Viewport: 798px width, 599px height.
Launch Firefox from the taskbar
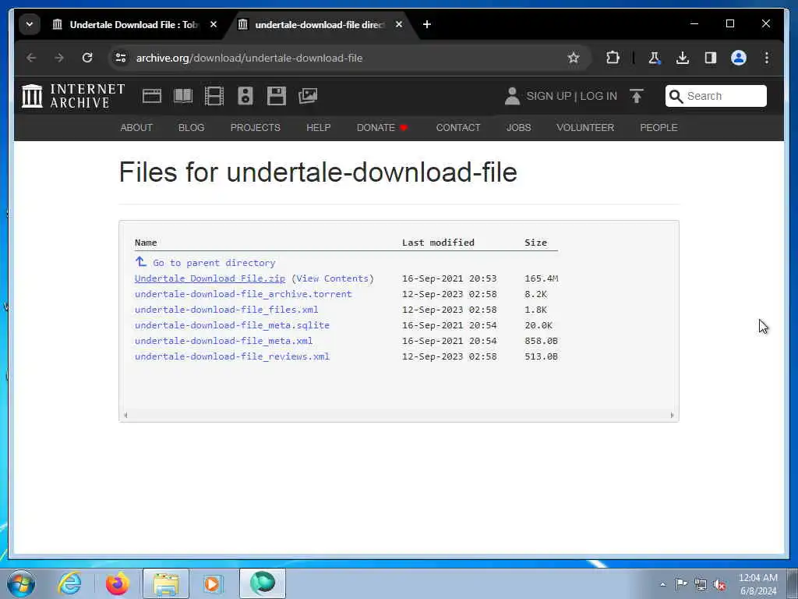point(117,583)
